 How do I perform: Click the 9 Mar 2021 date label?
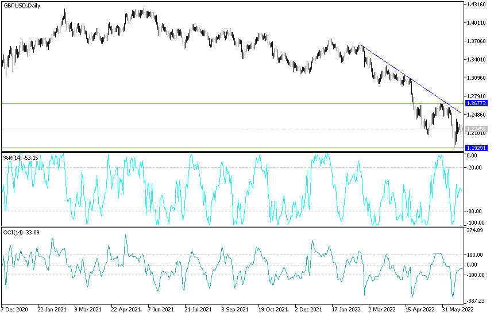(x=88, y=310)
